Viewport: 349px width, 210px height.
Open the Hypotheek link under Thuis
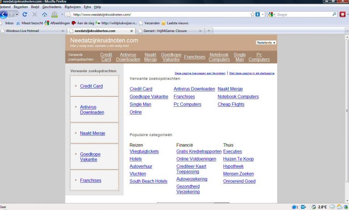coord(233,166)
